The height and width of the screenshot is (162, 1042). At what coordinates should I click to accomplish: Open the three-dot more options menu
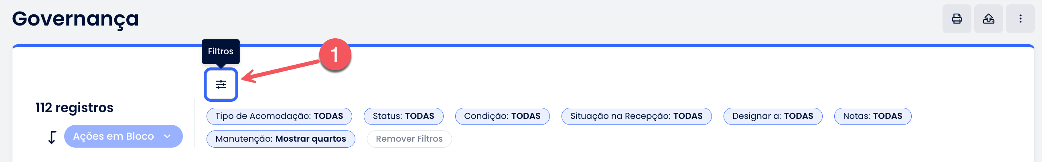tap(1020, 19)
